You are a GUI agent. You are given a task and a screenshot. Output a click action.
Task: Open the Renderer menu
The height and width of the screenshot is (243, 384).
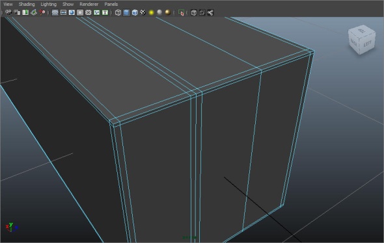tap(89, 4)
